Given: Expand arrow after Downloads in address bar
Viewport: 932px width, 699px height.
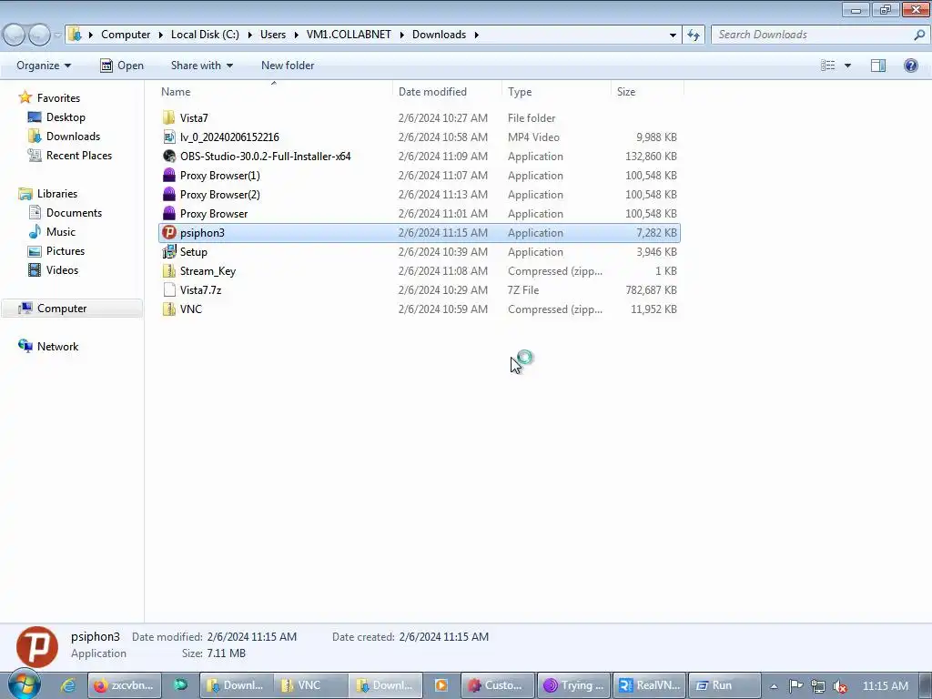Looking at the screenshot, I should [x=476, y=35].
